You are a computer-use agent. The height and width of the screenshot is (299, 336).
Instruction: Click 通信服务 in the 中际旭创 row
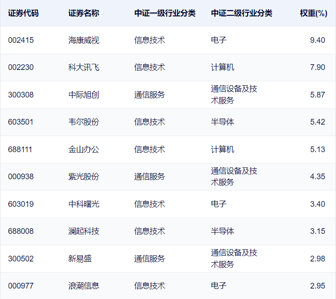coord(149,95)
